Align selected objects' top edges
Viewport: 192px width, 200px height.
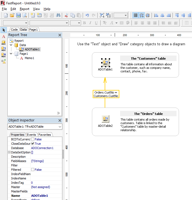(177, 15)
